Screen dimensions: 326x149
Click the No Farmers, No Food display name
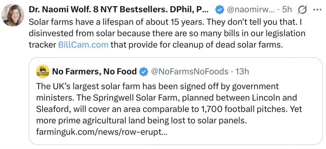(x=94, y=71)
